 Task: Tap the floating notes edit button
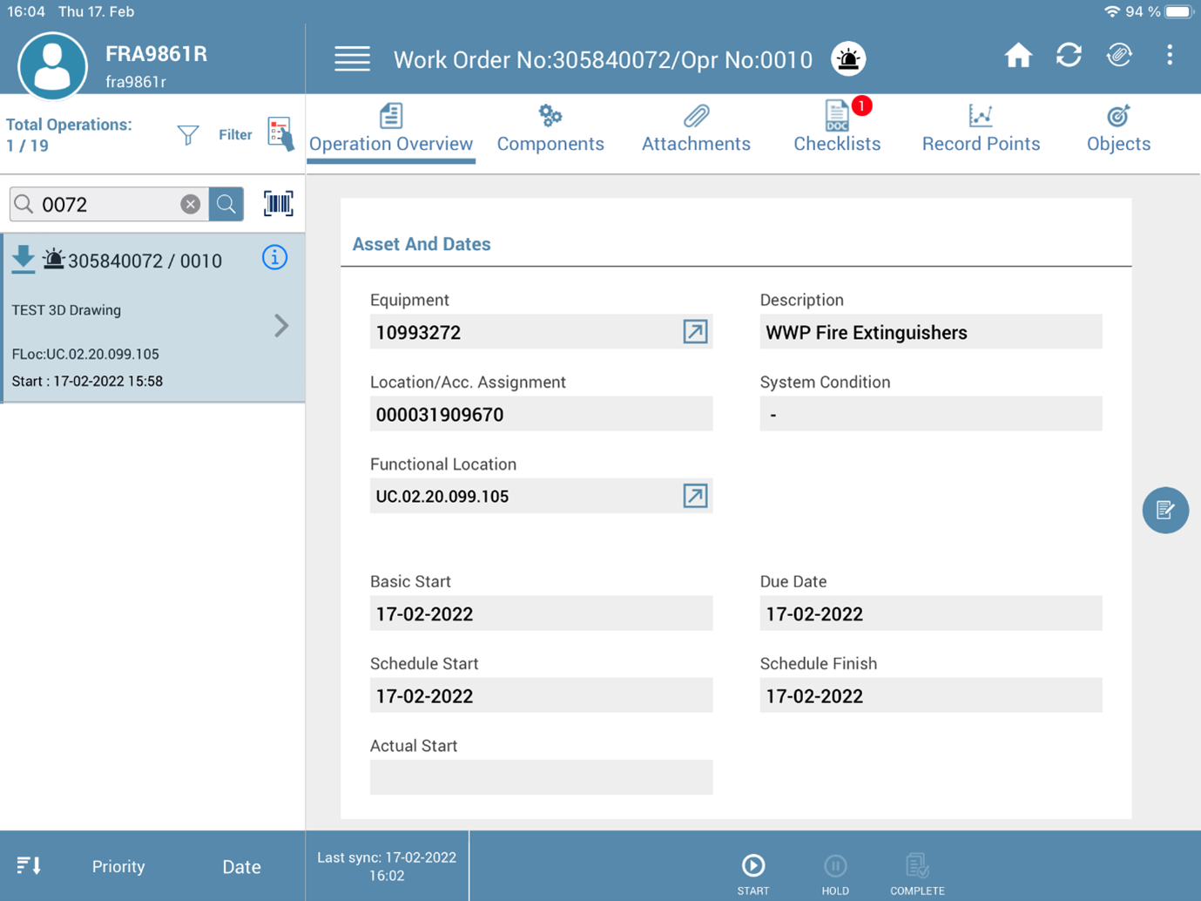click(x=1164, y=511)
